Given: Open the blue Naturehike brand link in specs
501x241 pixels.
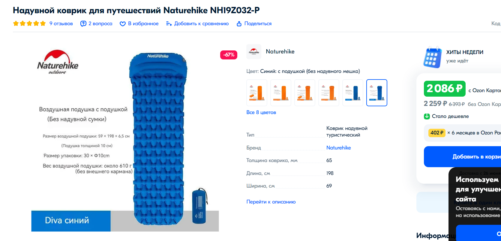Looking at the screenshot, I should click(338, 148).
